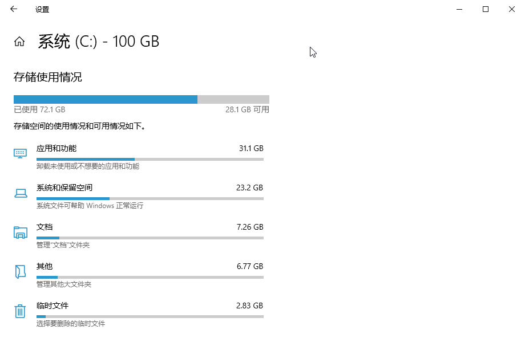This screenshot has height=338, width=525.
Task: Click the 文档 folder icon
Action: pyautogui.click(x=21, y=233)
